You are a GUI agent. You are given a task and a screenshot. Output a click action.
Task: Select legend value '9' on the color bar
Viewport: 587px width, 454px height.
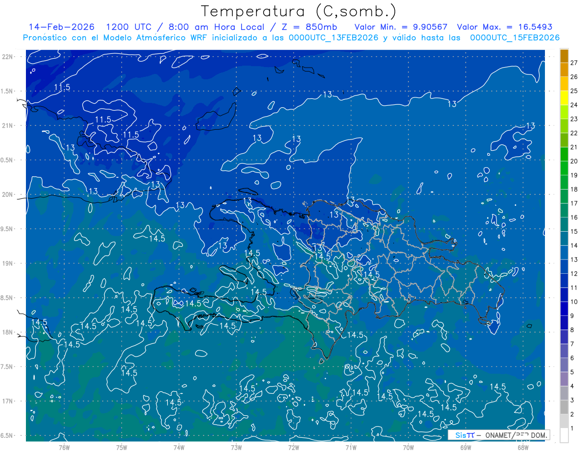click(x=572, y=316)
